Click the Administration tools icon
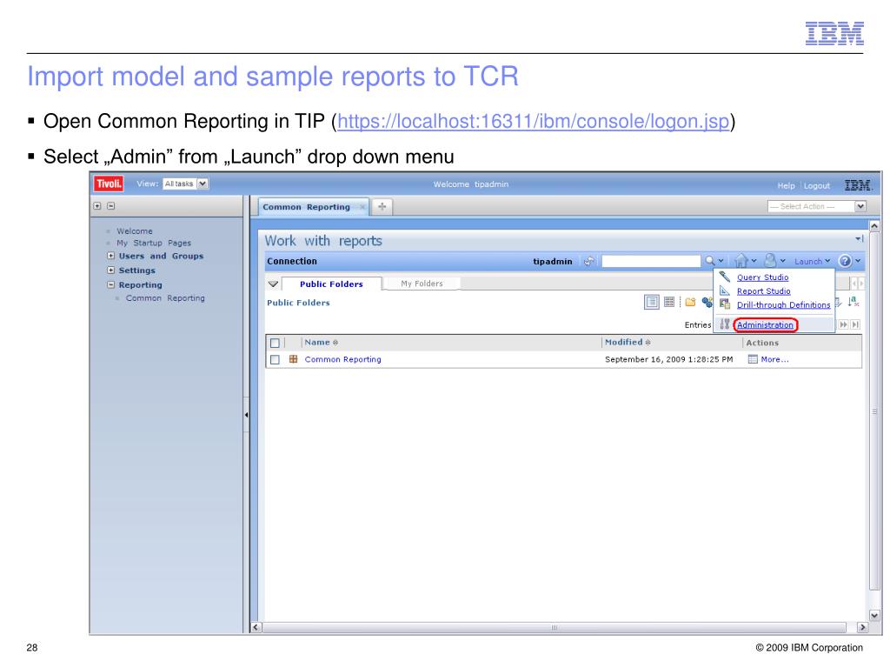This screenshot has width=890, height=668. [725, 324]
